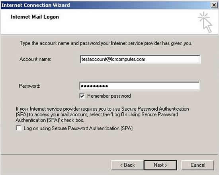Viewport: 219px width, 175px height.
Task: Click the Account name label
Action: (35, 59)
